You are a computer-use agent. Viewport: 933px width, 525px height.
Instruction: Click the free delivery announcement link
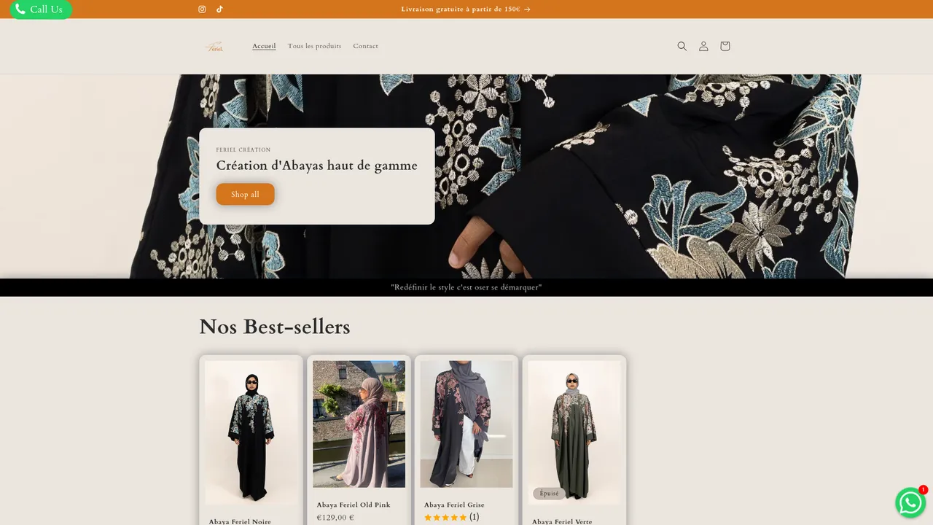(466, 9)
